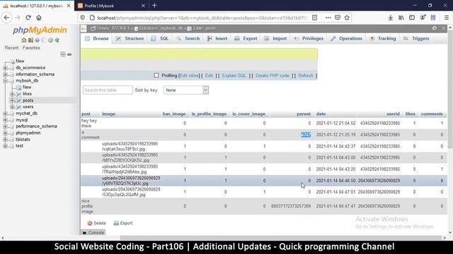Click the Export link below table
The height and width of the screenshot is (254, 453).
tap(123, 223)
